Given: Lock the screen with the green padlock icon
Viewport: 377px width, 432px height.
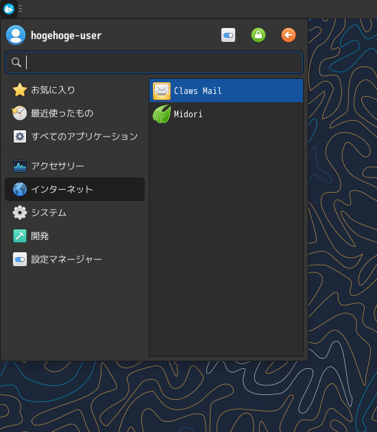Looking at the screenshot, I should coord(258,35).
